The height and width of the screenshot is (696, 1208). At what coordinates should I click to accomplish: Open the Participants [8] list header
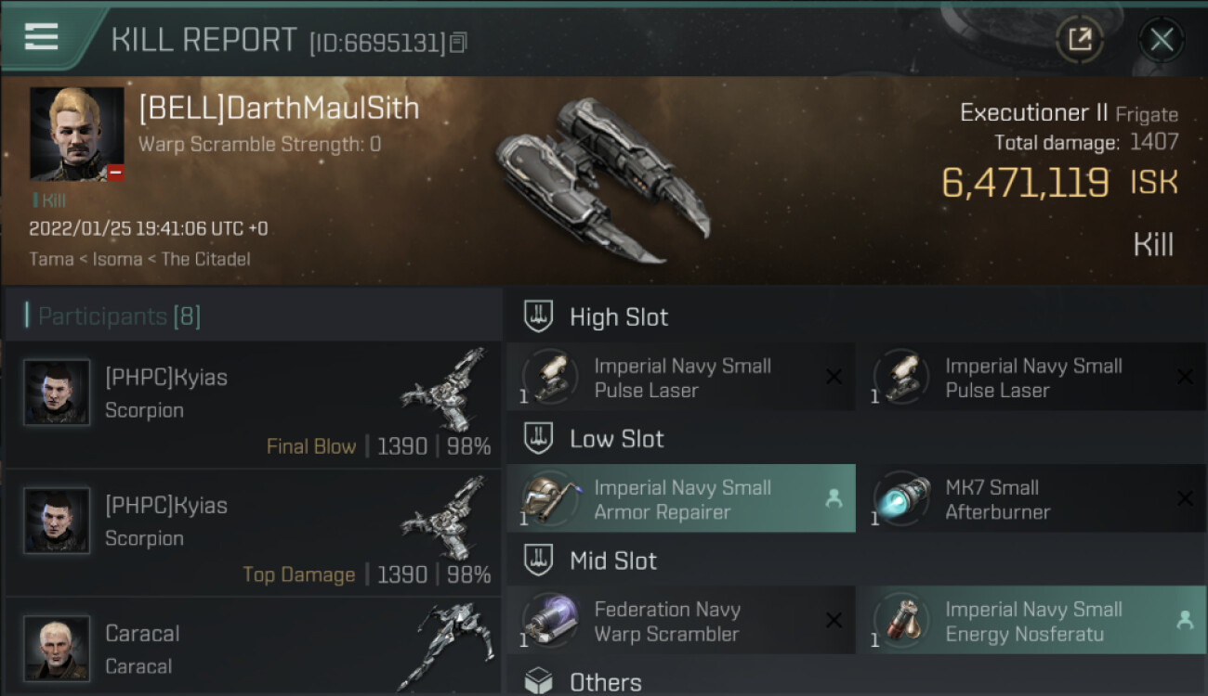pyautogui.click(x=119, y=316)
